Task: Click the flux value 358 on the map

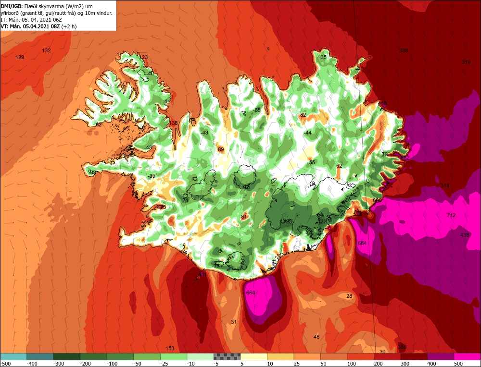Action: [402, 347]
